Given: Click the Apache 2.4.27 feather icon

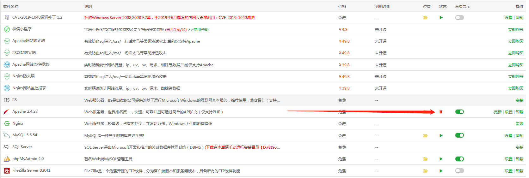Looking at the screenshot, I should (x=7, y=112).
